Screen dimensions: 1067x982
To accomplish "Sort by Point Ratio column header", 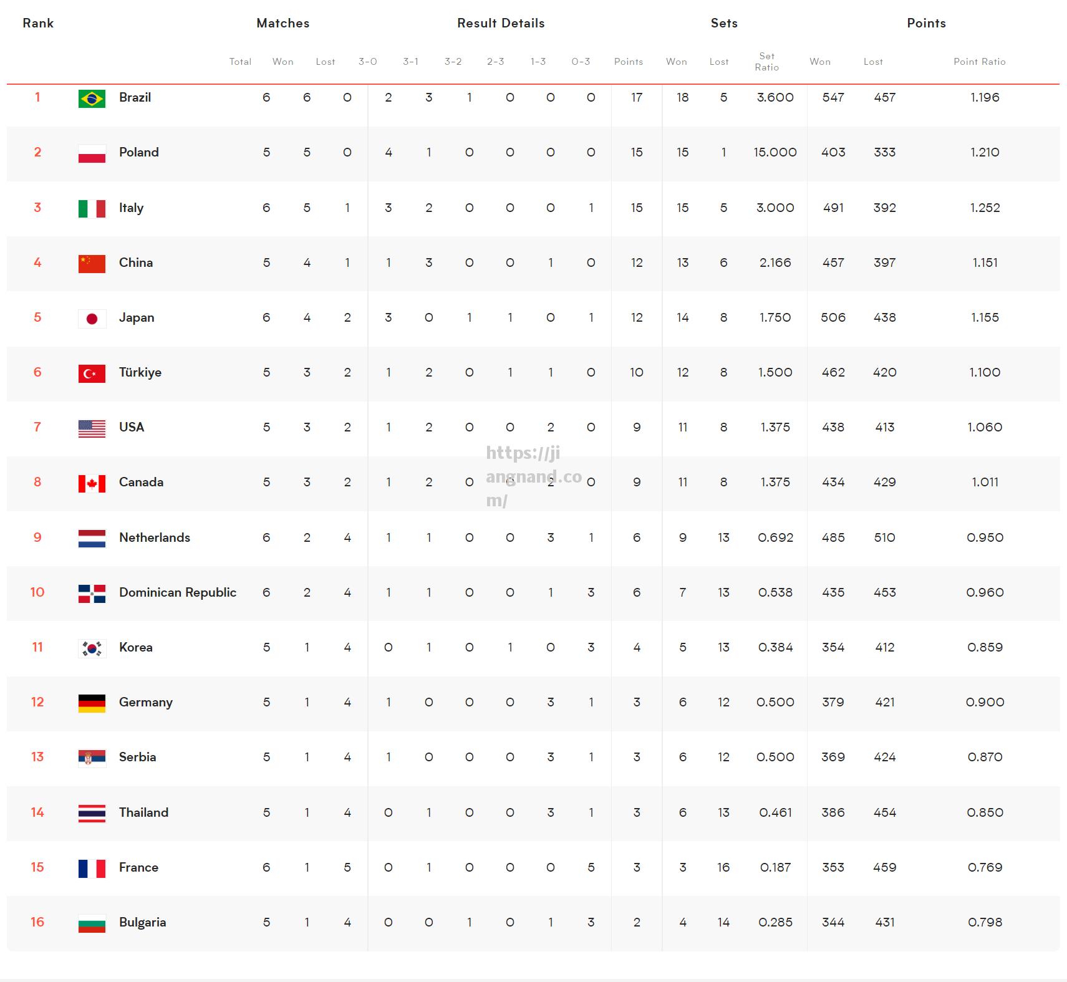I will pyautogui.click(x=979, y=62).
